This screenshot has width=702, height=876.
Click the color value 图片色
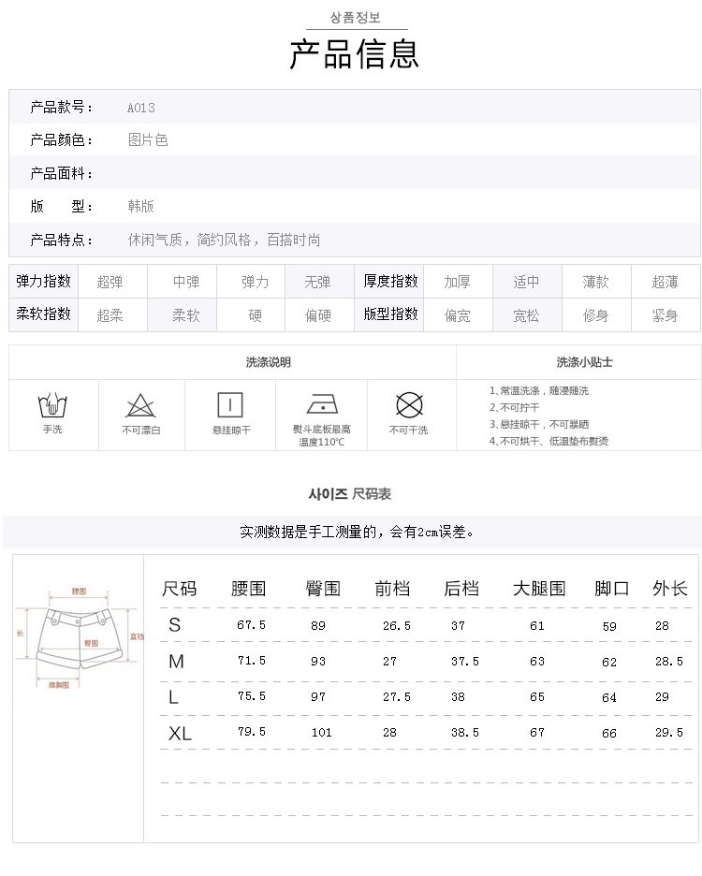coord(148,139)
